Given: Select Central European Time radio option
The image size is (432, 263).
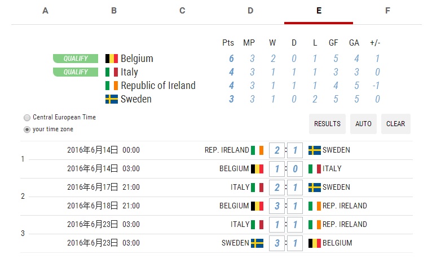Looking at the screenshot, I should coord(27,118).
